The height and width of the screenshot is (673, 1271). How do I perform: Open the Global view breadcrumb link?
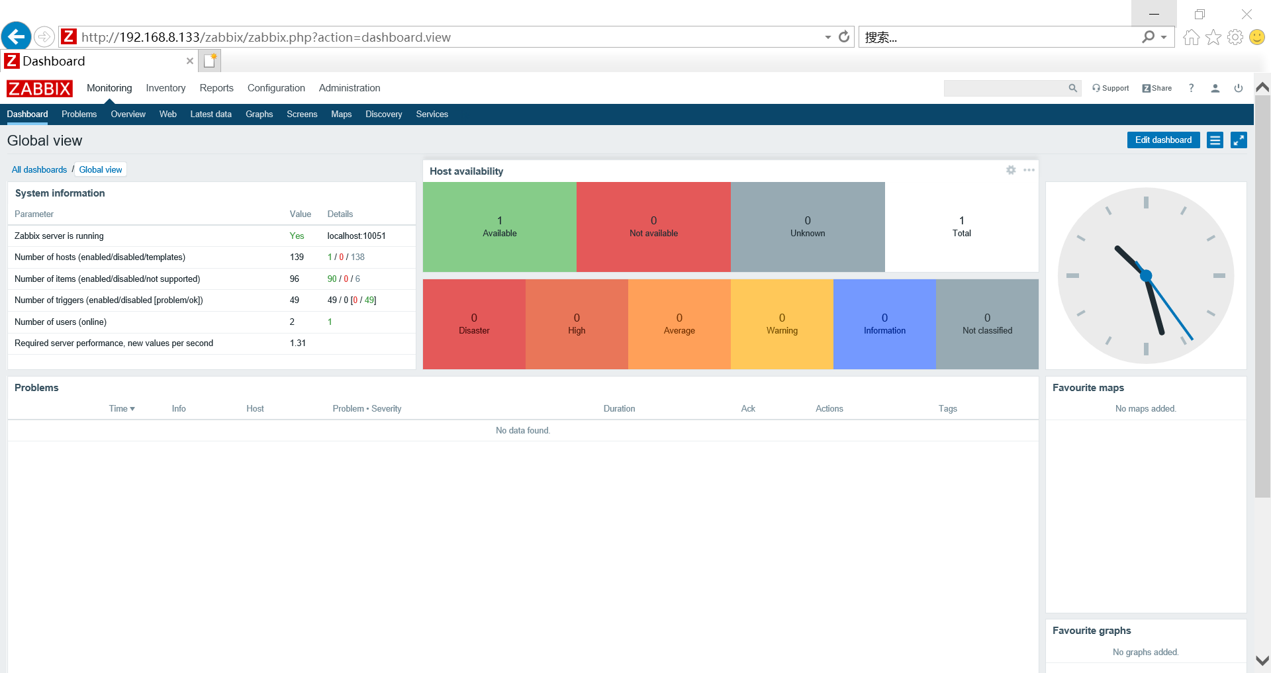click(x=101, y=169)
